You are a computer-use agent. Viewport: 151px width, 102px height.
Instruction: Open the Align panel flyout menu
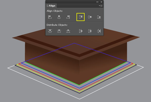(x=101, y=6)
